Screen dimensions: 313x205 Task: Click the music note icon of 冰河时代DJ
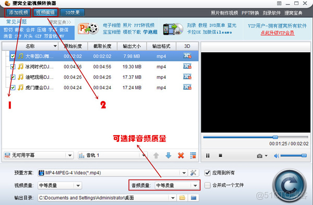click(x=20, y=66)
